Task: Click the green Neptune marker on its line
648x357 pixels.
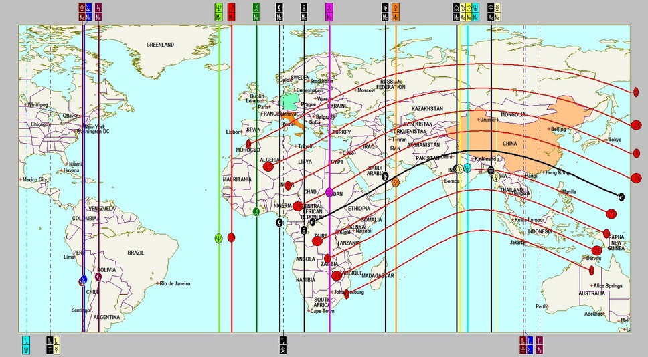Action: click(219, 237)
